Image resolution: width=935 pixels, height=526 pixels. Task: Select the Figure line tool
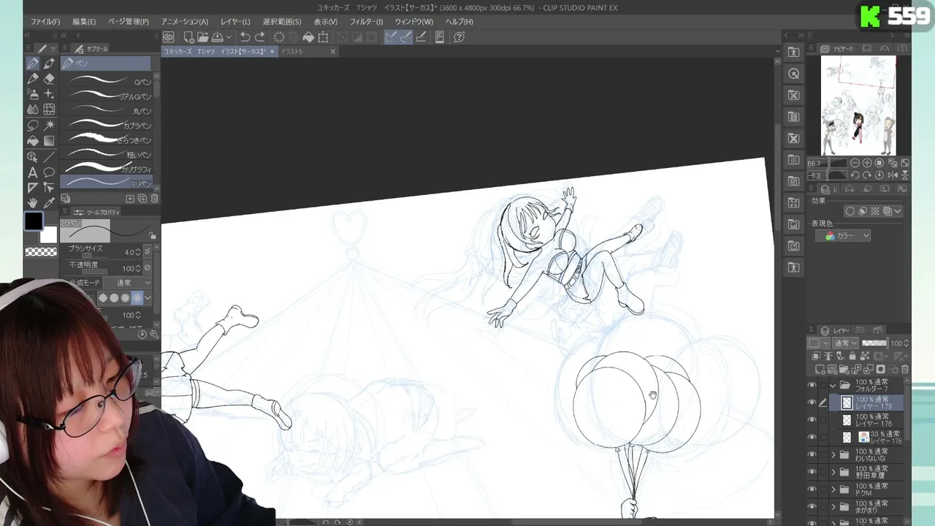click(49, 156)
